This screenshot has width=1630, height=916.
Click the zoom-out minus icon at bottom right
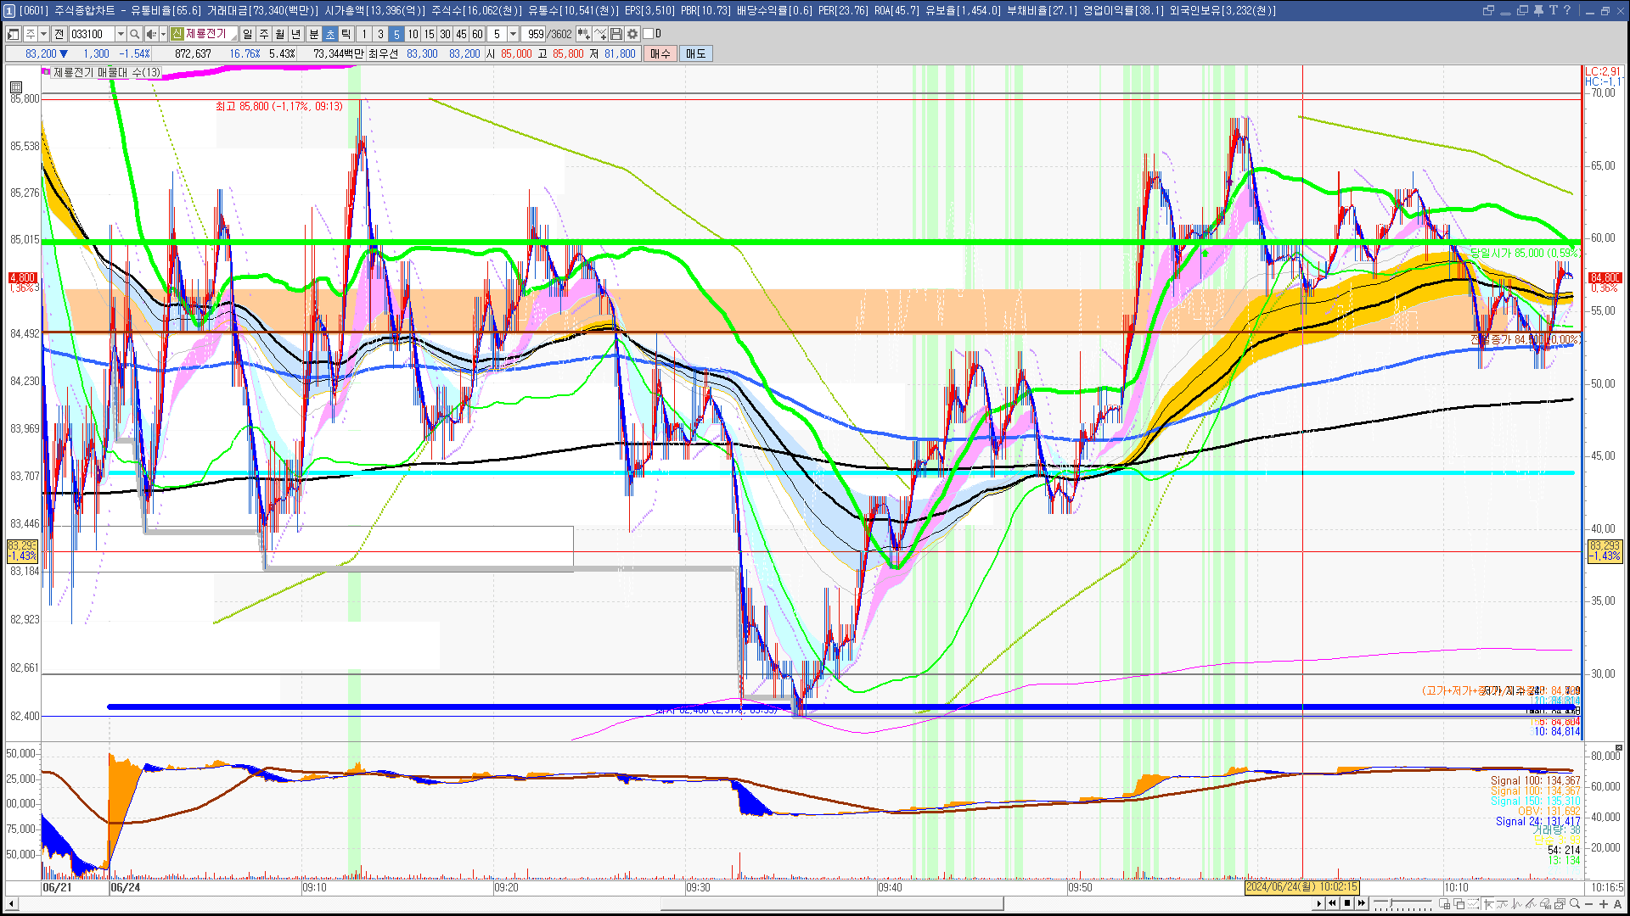[x=1589, y=904]
